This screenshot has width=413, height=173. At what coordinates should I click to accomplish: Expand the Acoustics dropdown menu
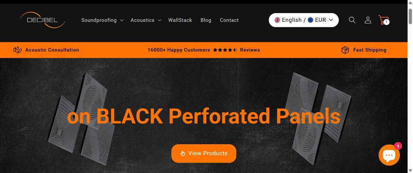click(146, 20)
